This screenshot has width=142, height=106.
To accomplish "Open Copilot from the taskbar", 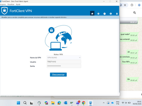I will pyautogui.click(x=46, y=103).
